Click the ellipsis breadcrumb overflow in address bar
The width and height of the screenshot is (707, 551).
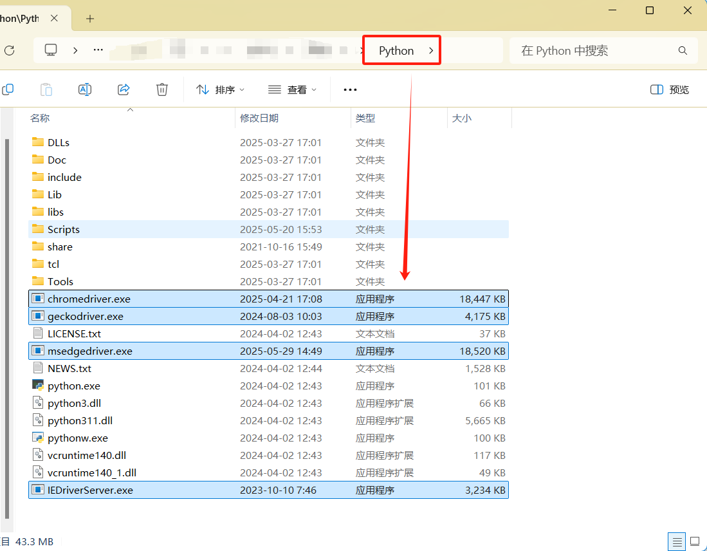click(x=98, y=50)
